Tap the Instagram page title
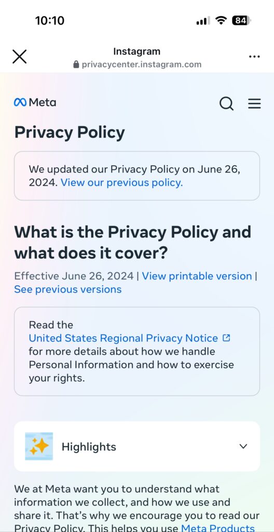274x532 pixels. [136, 51]
